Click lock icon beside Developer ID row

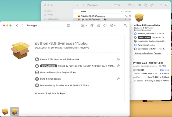click(x=37, y=66)
